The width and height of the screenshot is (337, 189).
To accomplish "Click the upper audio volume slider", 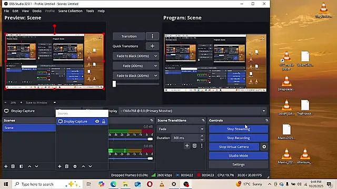I will [x=131, y=139].
